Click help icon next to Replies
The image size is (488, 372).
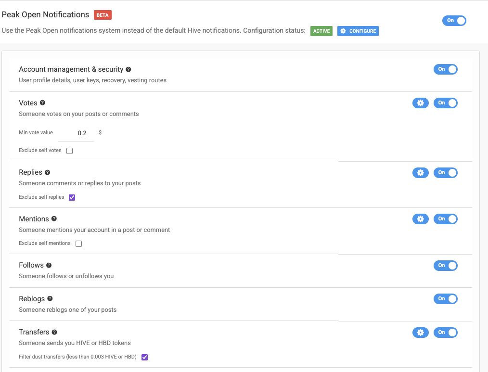(47, 172)
